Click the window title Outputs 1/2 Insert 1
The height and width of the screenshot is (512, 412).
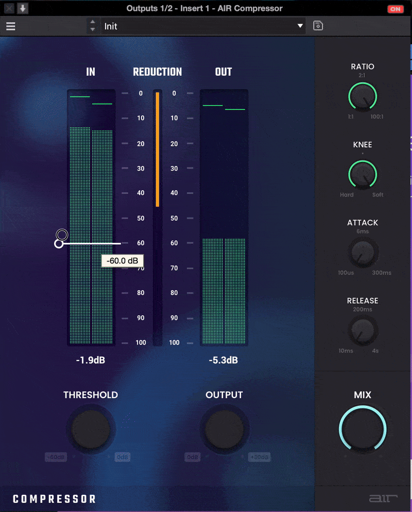pos(204,8)
